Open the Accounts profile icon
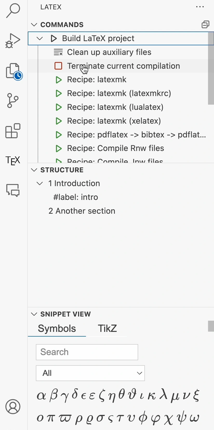214x430 pixels. pos(13,407)
